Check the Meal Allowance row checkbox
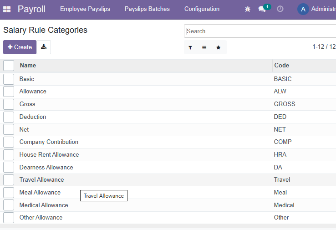Viewport: 336px width, 230px height. pyautogui.click(x=9, y=193)
